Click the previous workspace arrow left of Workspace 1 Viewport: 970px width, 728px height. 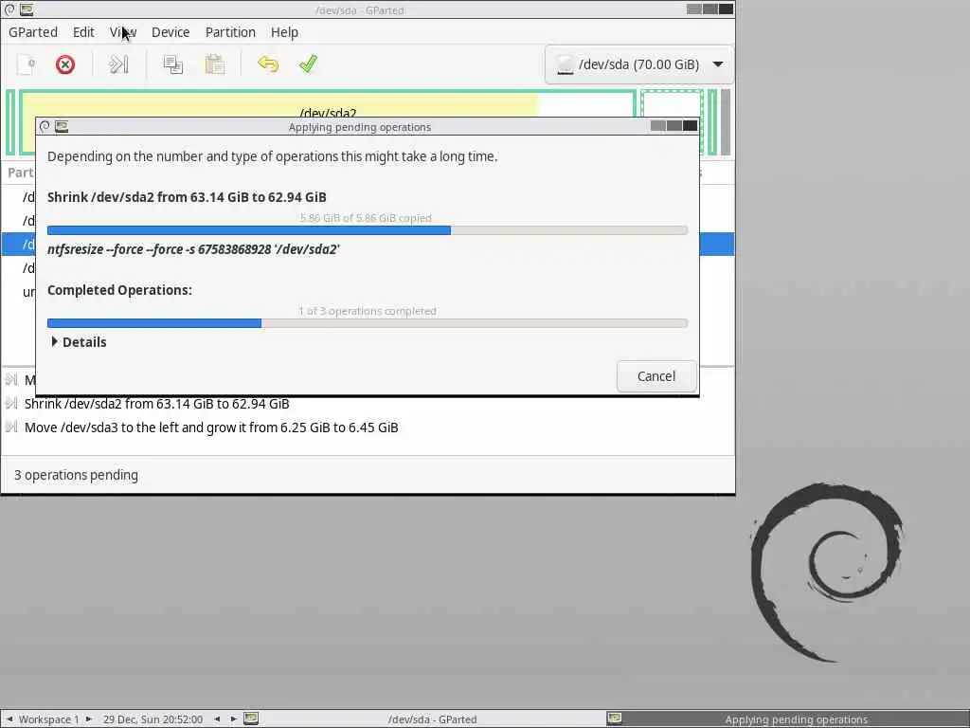(9, 719)
